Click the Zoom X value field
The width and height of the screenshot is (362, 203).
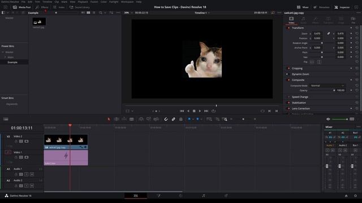click(x=317, y=34)
